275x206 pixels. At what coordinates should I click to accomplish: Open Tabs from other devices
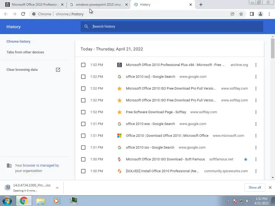25,52
